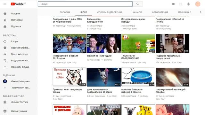Image resolution: width=205 pixels, height=115 pixels.
Task: Open the Переглянути кан... link
Action: click(x=20, y=88)
